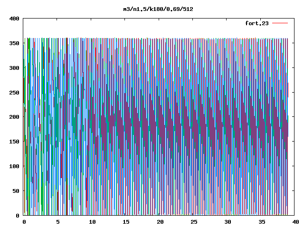The image size is (304, 228).
Task: Click the x-axis label 25
Action: (194, 222)
